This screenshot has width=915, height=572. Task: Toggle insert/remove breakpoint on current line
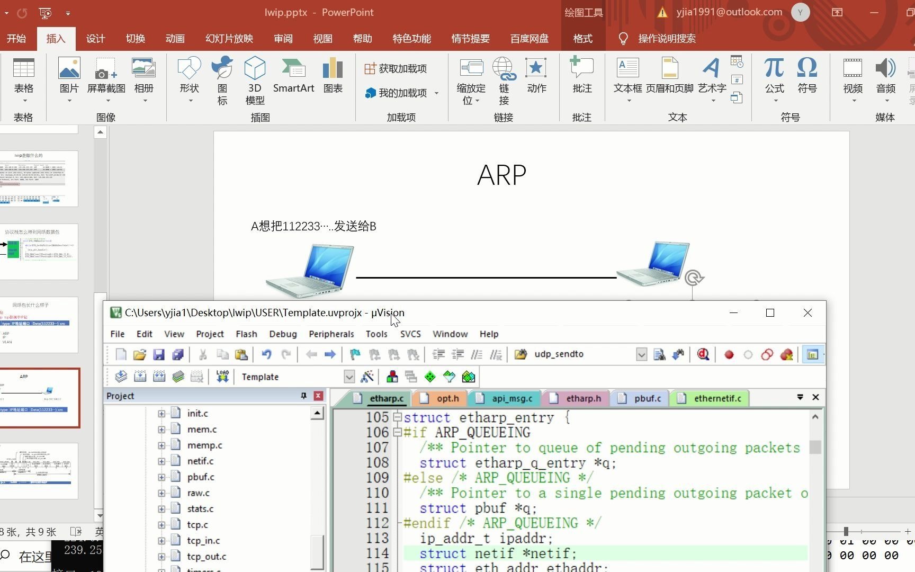(728, 354)
